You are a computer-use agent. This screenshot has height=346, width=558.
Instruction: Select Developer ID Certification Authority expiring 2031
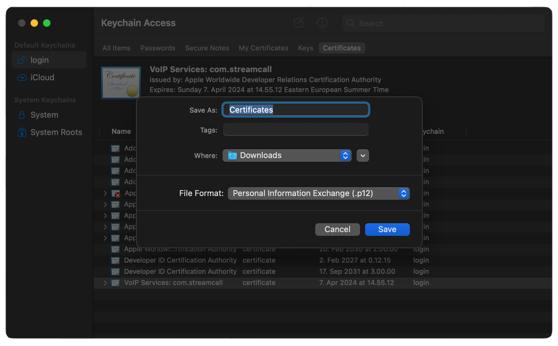click(x=323, y=272)
